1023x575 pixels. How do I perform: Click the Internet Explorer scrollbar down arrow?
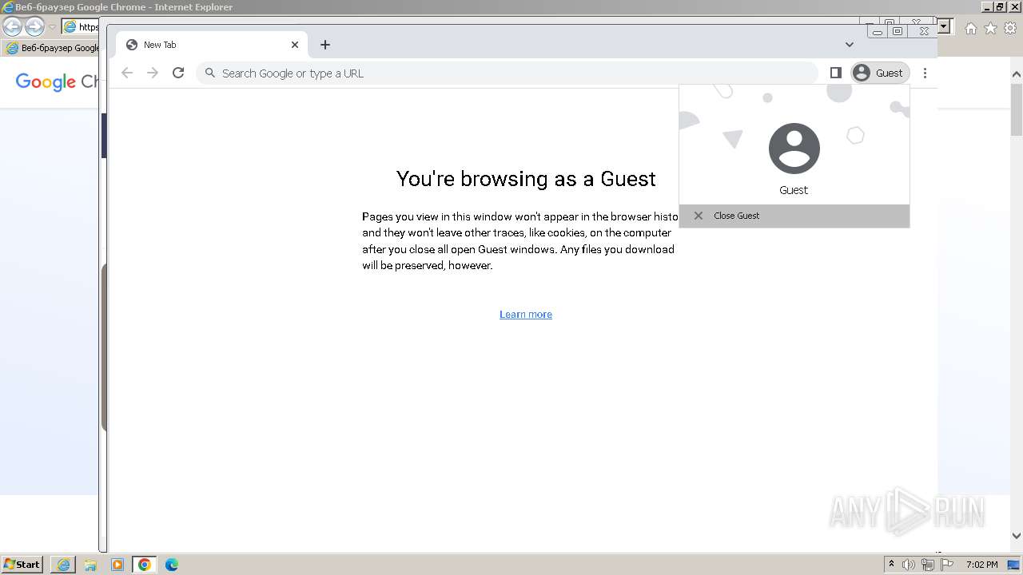[x=1017, y=536]
